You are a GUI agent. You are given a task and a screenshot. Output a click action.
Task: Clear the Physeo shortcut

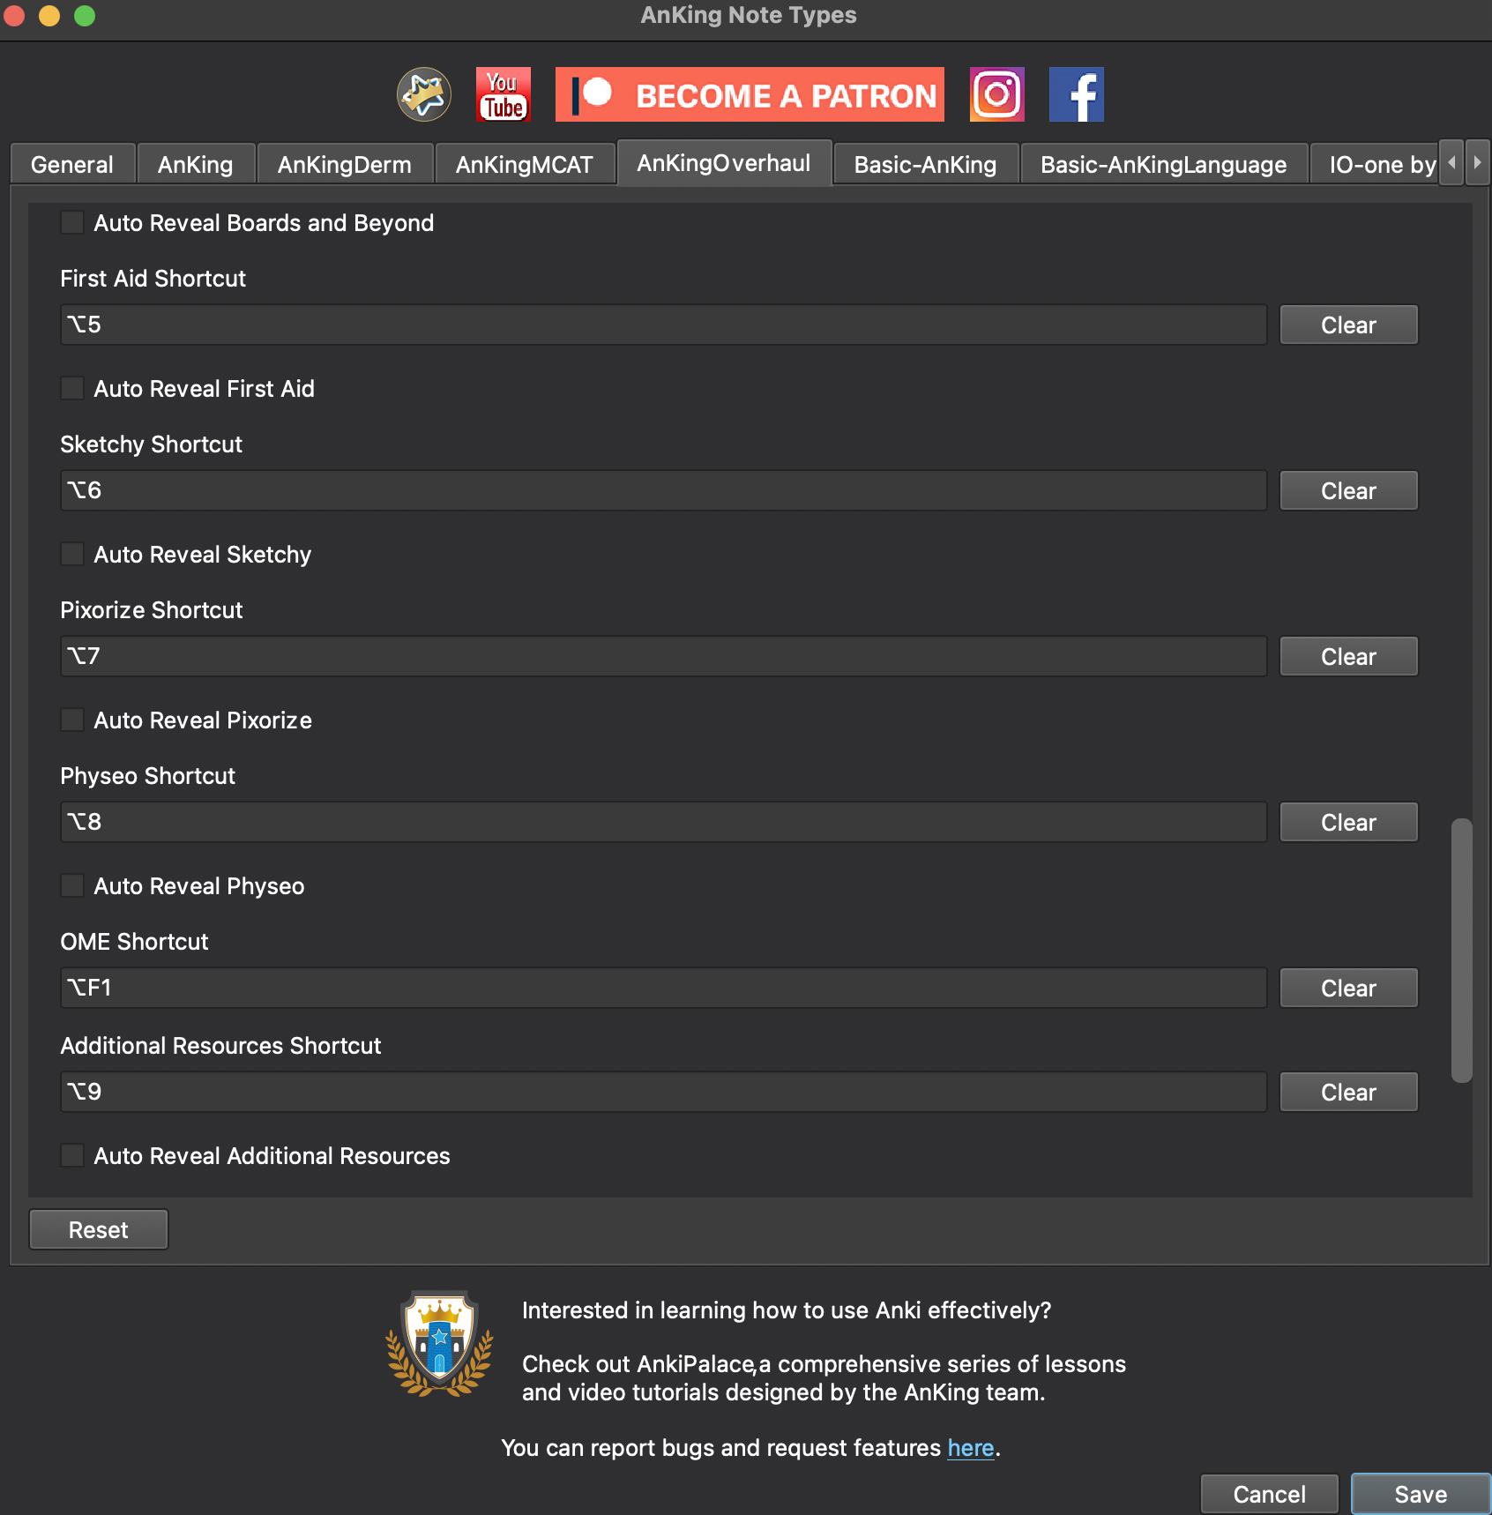pos(1348,822)
